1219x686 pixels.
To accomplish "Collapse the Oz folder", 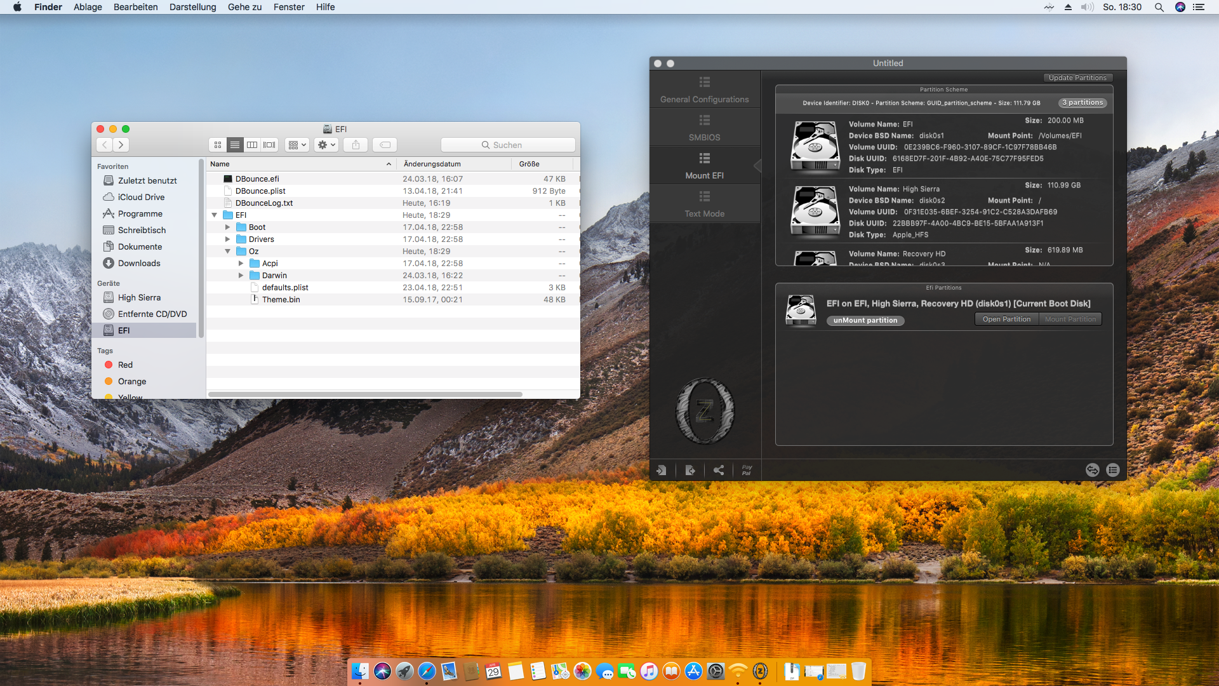I will click(x=227, y=252).
